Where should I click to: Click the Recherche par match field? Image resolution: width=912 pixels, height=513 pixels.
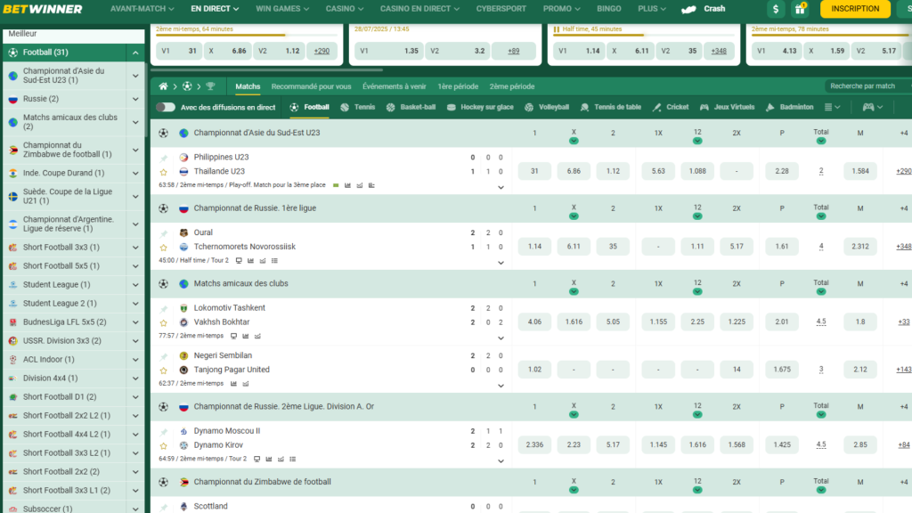pos(867,86)
